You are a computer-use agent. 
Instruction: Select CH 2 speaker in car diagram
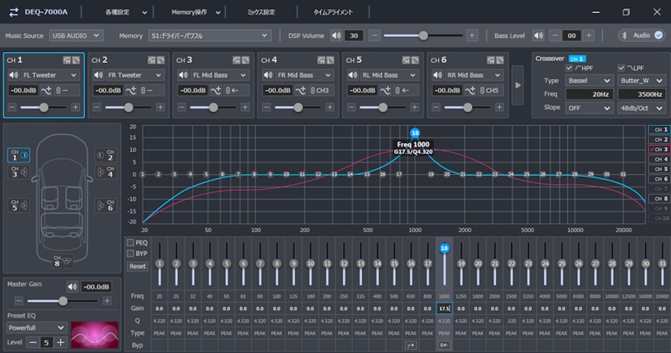(x=105, y=156)
